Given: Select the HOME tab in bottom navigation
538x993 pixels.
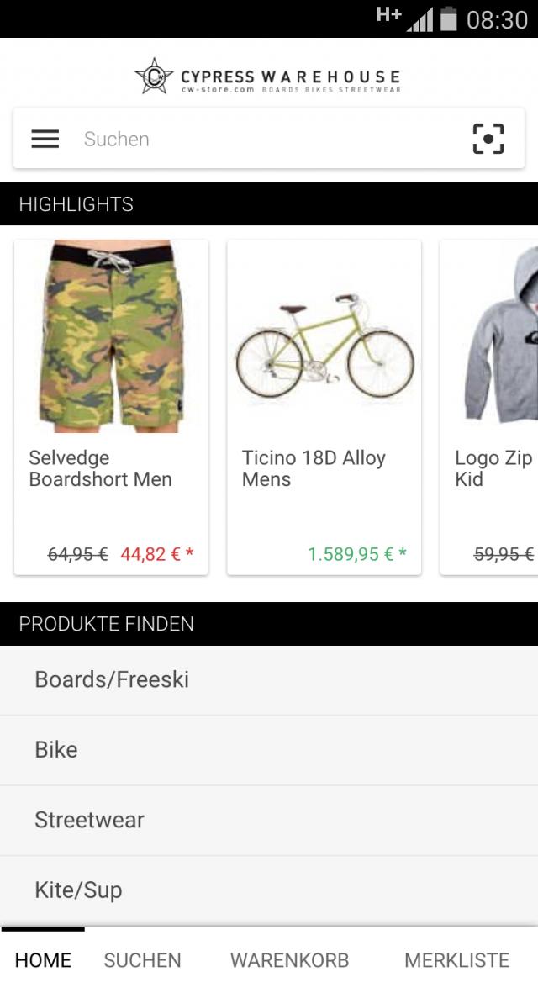Looking at the screenshot, I should tap(43, 959).
